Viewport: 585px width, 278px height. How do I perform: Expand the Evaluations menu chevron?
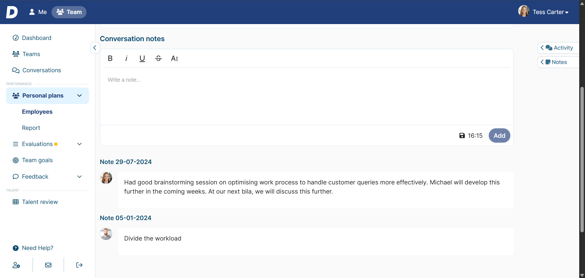click(x=80, y=144)
